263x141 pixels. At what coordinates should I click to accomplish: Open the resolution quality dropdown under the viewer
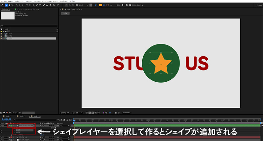click(x=78, y=113)
